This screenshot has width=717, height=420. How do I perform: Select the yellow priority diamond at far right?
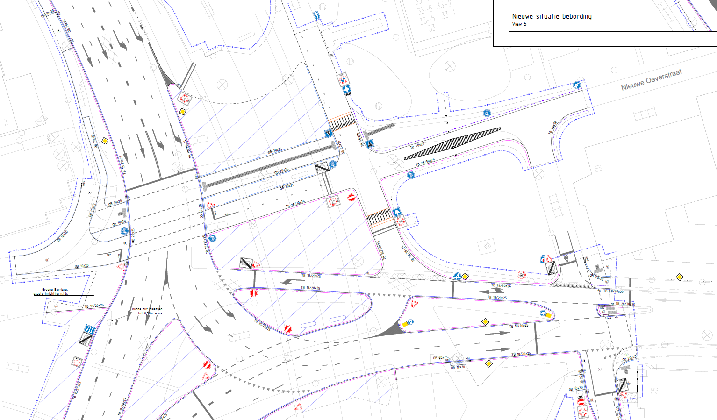680,277
